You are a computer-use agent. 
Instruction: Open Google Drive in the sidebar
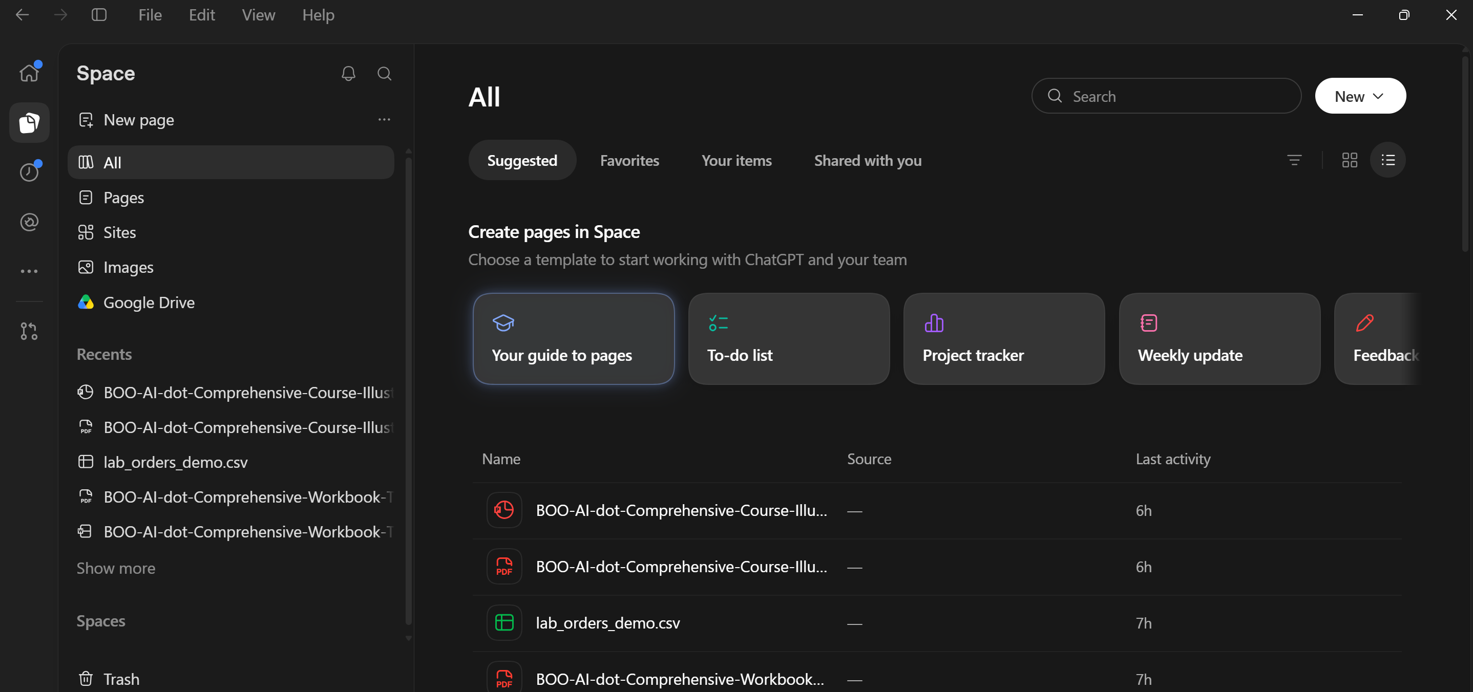(231, 301)
